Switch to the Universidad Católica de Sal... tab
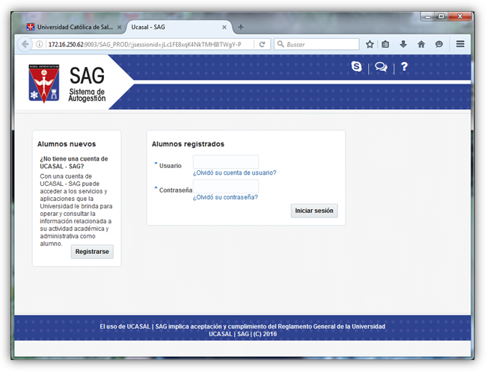The height and width of the screenshot is (372, 487). click(73, 28)
